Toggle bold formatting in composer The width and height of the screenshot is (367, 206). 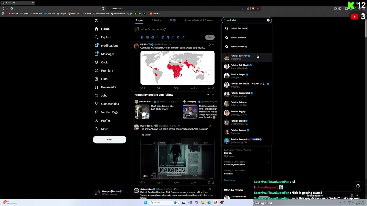coord(178,37)
